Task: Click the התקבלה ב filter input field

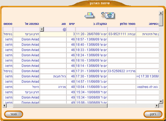Action: 91,29
